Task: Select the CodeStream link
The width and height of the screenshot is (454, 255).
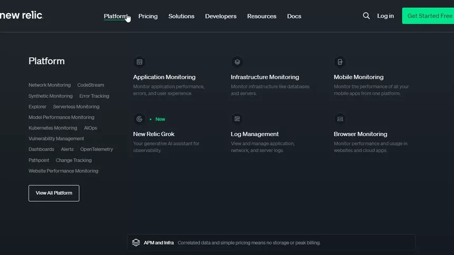Action: pyautogui.click(x=91, y=85)
